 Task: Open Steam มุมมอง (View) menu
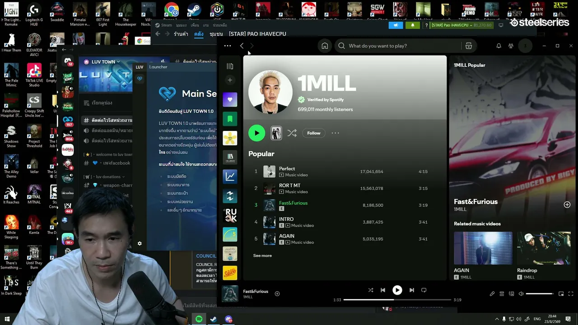181,25
